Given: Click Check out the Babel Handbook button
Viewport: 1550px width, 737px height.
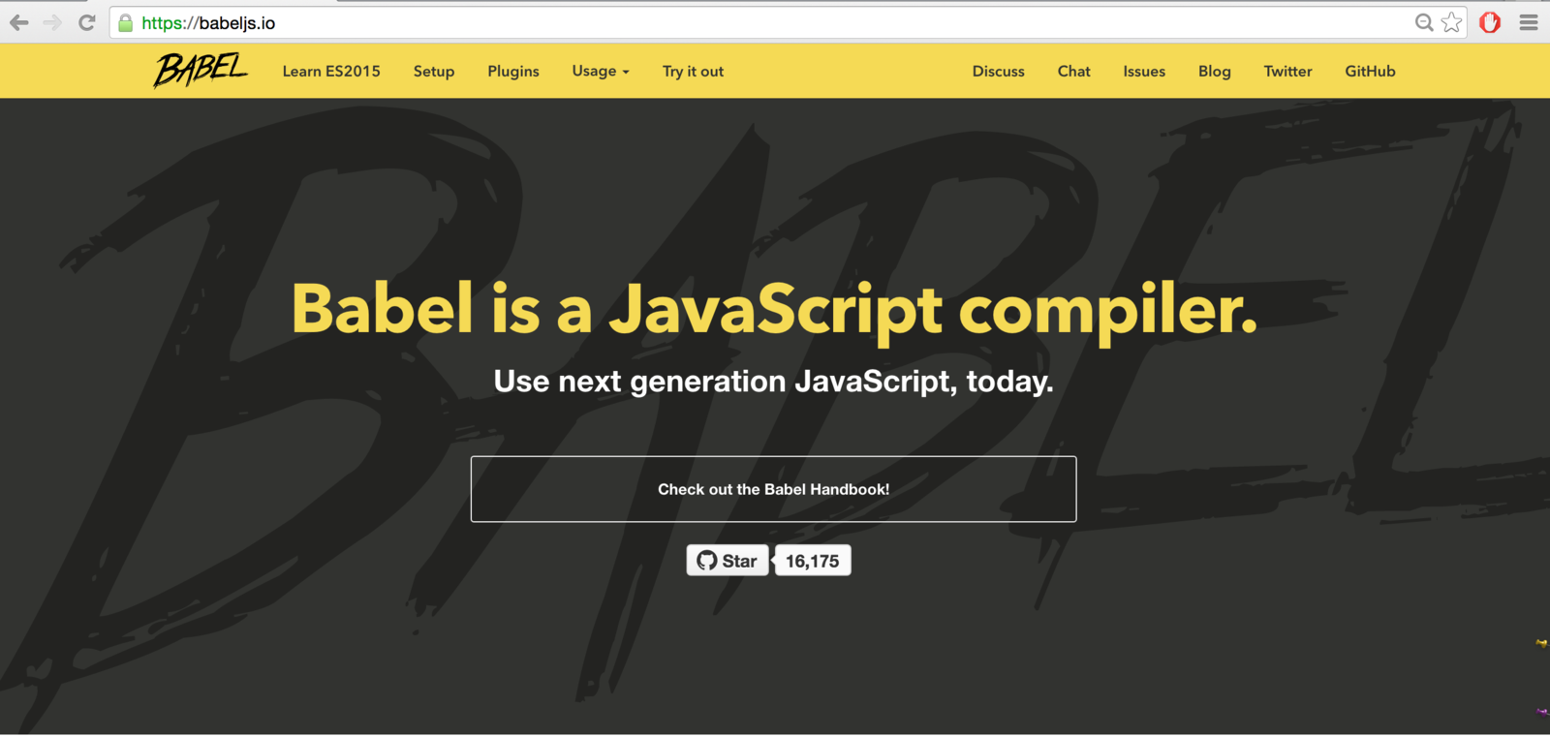Looking at the screenshot, I should [x=774, y=489].
